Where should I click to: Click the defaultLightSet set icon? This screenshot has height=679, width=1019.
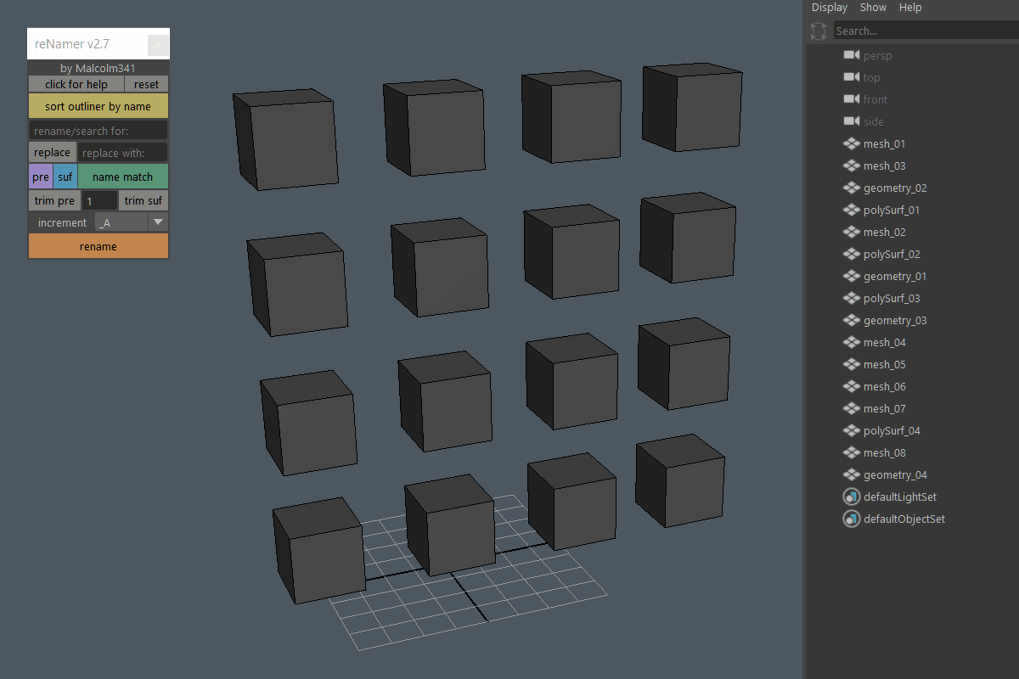tap(852, 497)
